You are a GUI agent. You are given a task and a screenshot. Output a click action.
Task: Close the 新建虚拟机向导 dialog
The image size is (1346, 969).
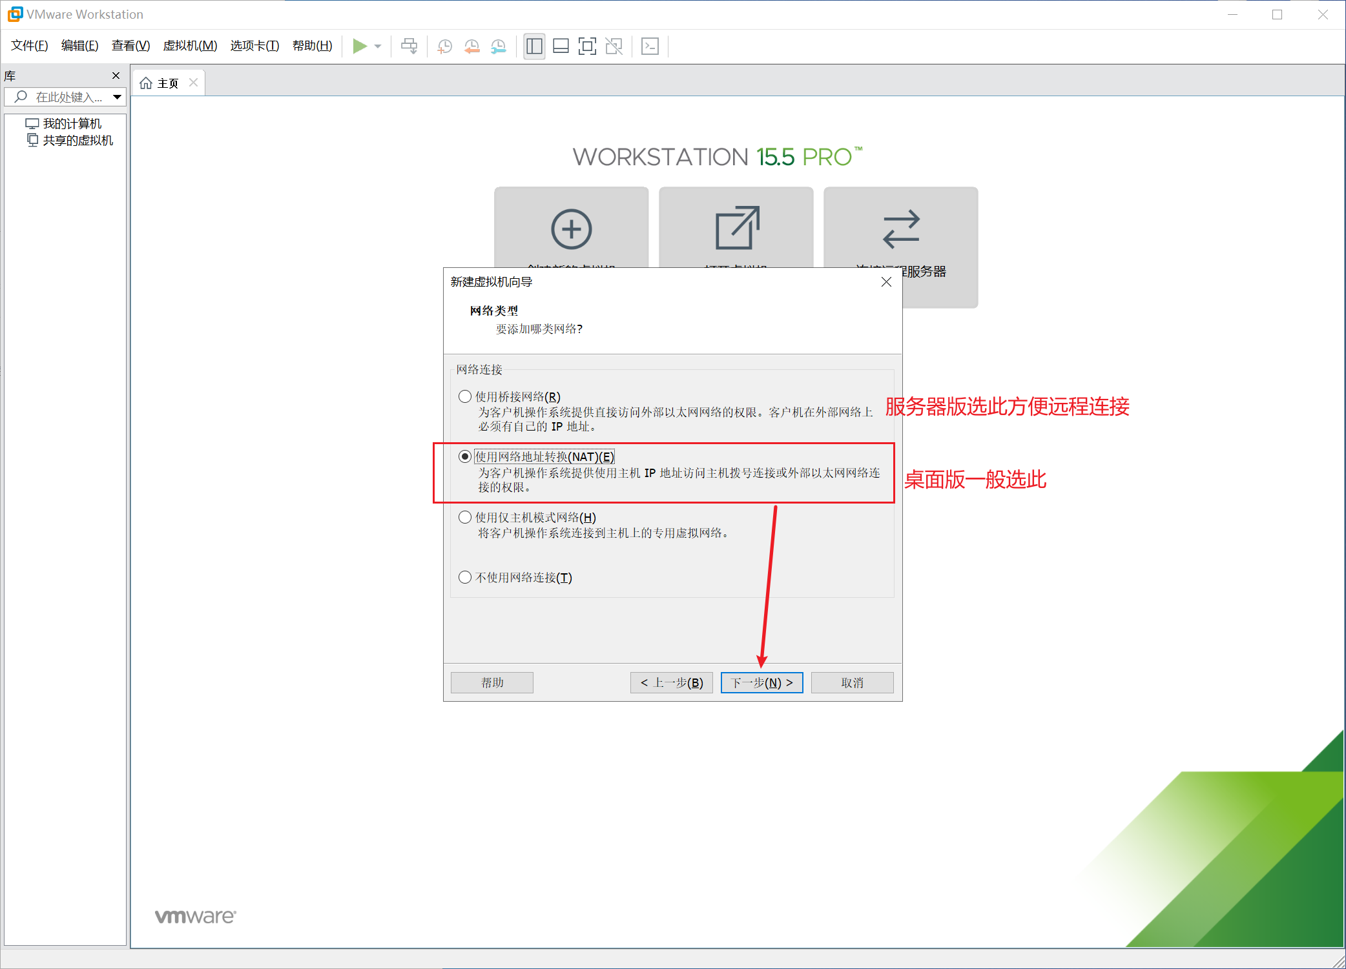coord(886,281)
